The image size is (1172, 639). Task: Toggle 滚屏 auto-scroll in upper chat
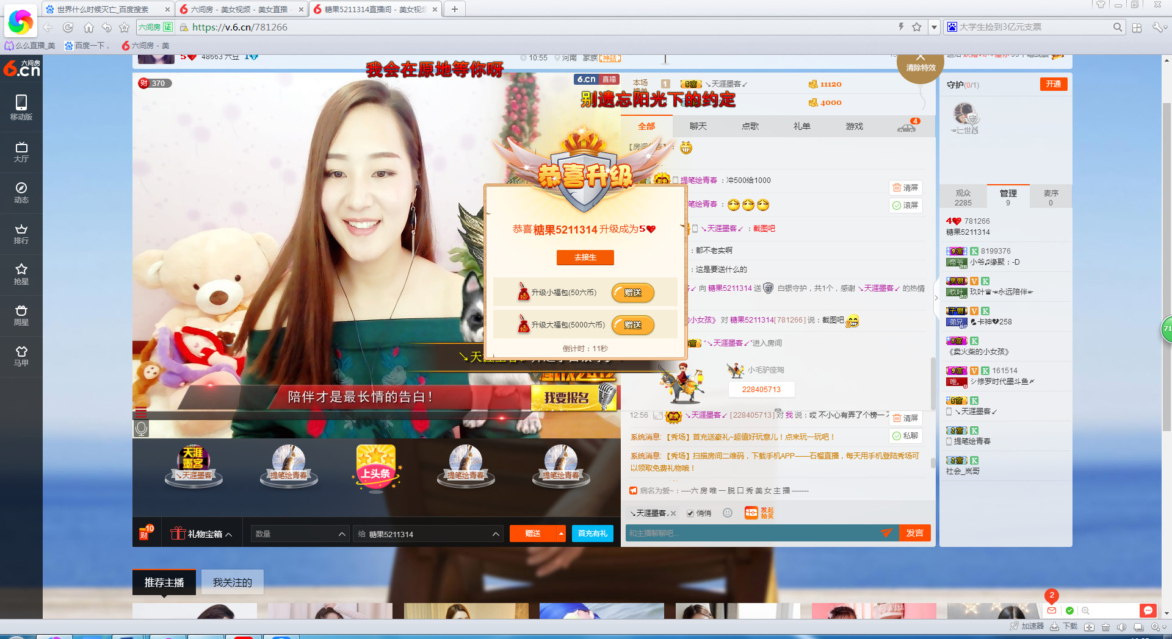click(x=905, y=205)
